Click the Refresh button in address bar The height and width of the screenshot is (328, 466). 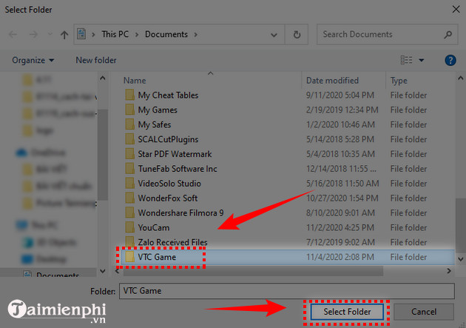297,34
